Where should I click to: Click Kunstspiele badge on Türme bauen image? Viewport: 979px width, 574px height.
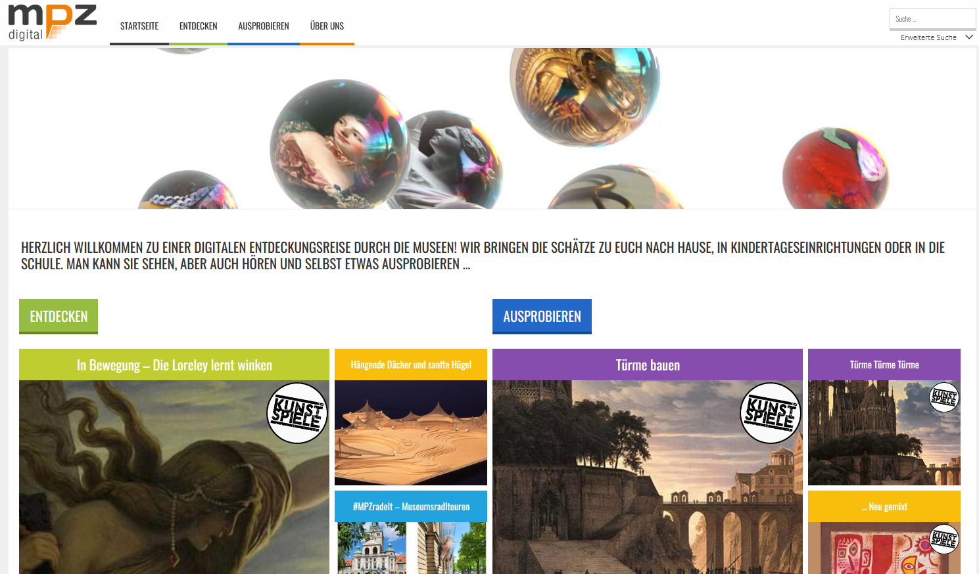pos(771,413)
